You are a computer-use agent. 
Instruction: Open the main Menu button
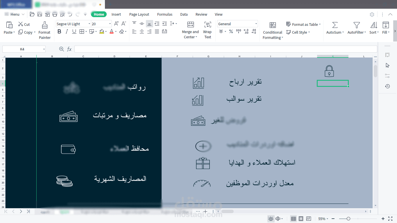[15, 14]
